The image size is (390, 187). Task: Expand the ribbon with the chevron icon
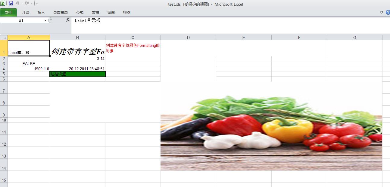382,12
